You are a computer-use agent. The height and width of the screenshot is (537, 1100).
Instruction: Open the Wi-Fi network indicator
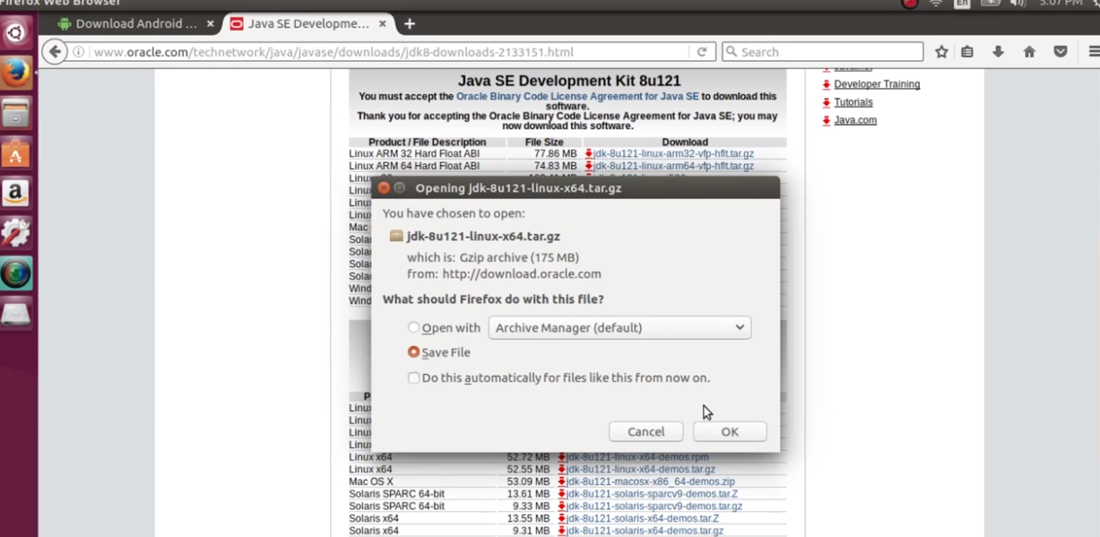click(935, 4)
